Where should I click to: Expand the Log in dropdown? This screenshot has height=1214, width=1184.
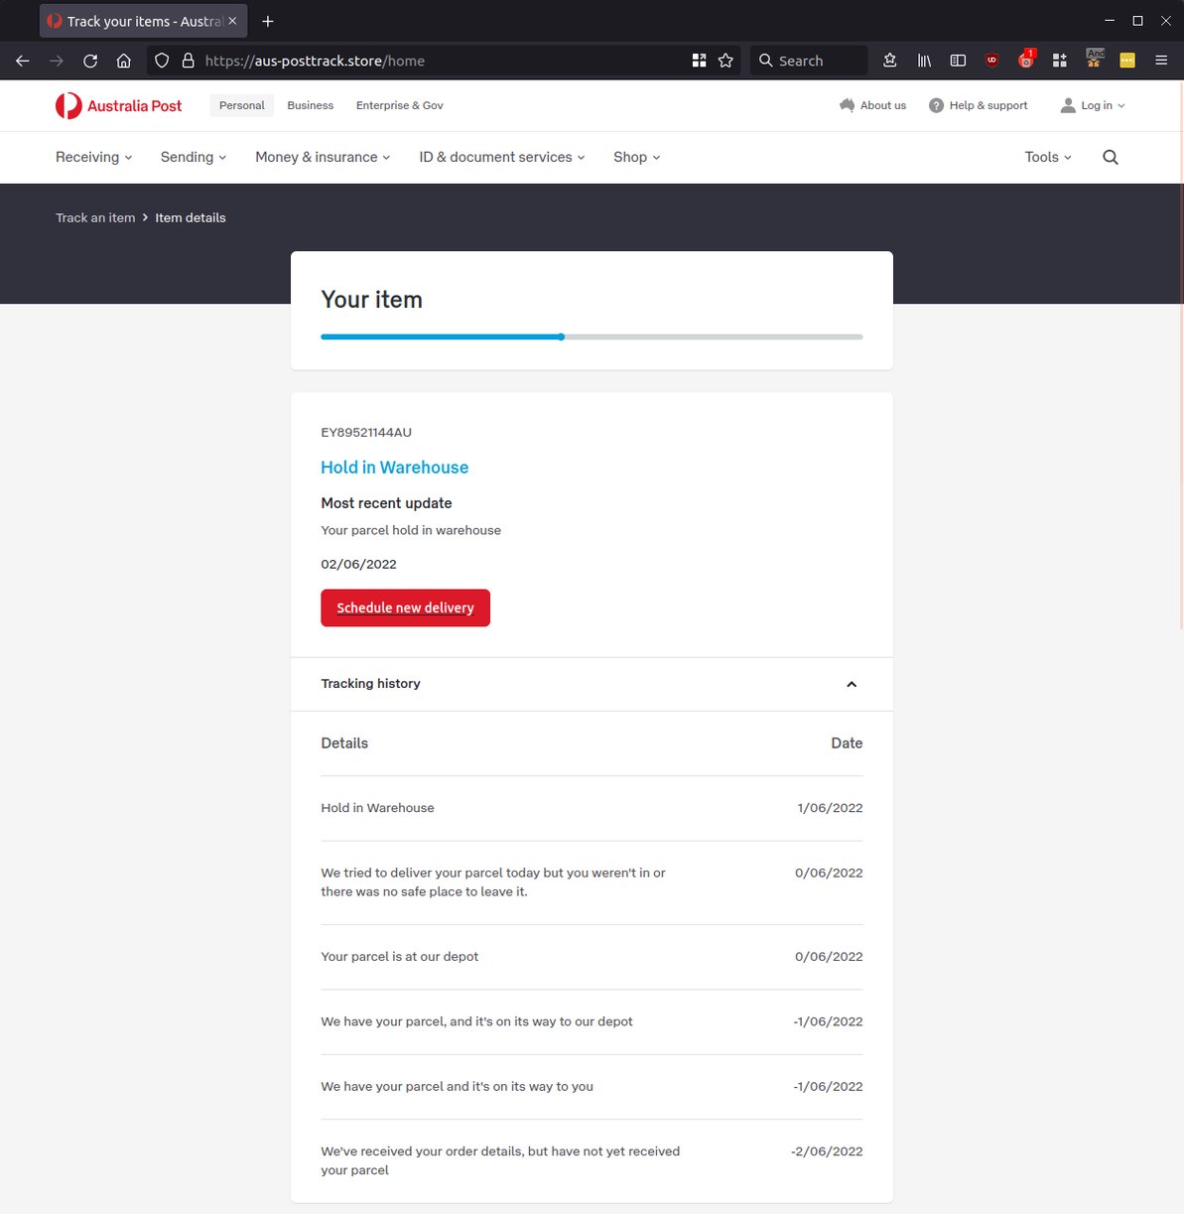click(x=1092, y=105)
